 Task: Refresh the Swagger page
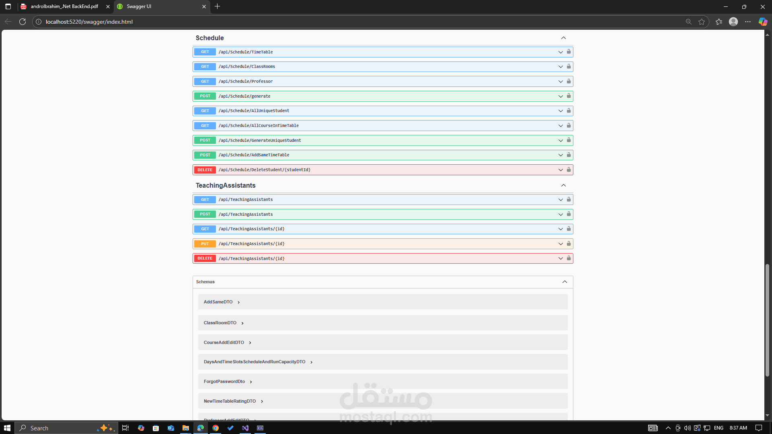23,22
